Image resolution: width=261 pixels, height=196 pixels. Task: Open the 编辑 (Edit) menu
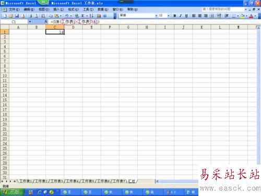(29, 9)
